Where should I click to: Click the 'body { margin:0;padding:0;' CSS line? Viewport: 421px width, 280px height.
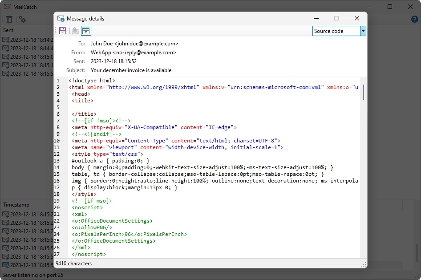pyautogui.click(x=202, y=167)
